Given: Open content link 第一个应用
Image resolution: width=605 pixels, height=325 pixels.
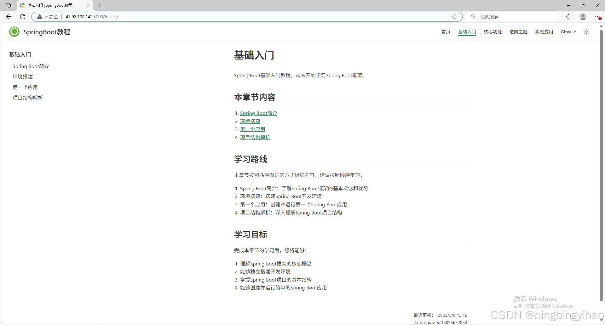Looking at the screenshot, I should coord(252,129).
